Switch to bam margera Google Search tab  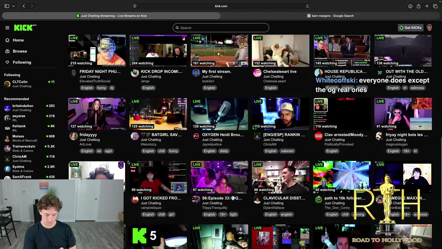(330, 16)
